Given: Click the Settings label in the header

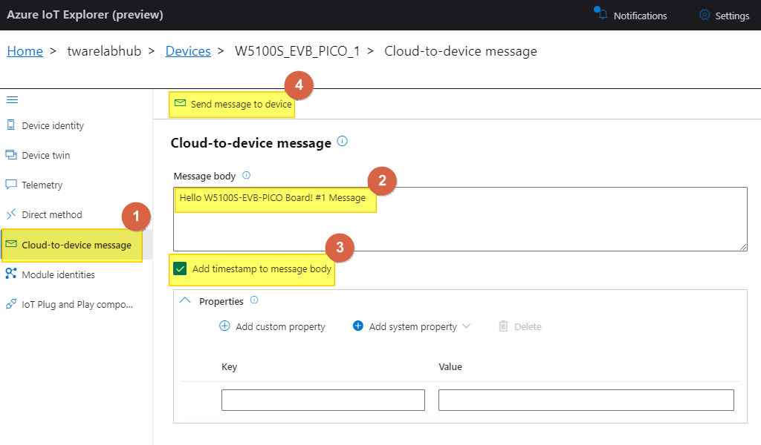Looking at the screenshot, I should [732, 16].
